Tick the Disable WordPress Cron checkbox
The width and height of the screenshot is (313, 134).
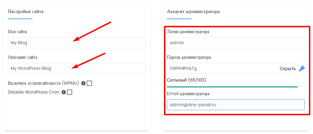70,92
